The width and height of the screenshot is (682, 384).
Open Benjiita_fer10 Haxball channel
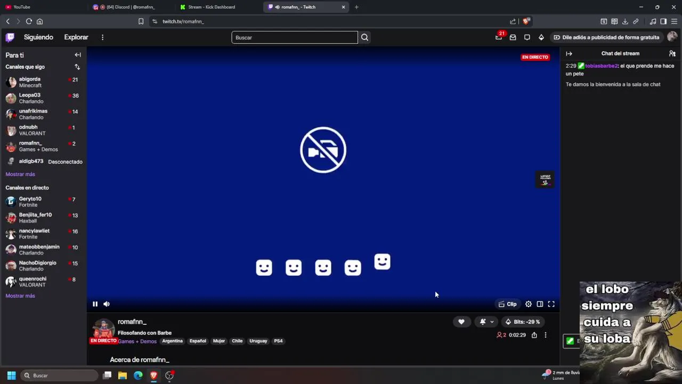coord(43,218)
